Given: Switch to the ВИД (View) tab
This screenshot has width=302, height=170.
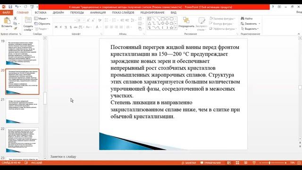Looking at the screenshot, I should pos(173,13).
